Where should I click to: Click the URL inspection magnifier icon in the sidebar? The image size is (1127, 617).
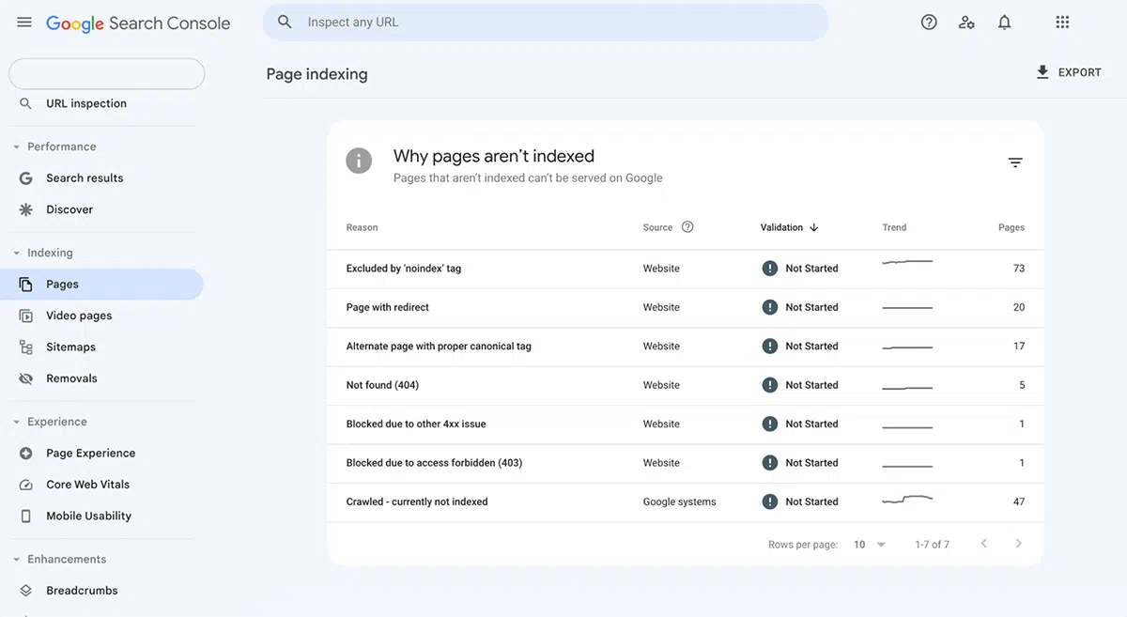(25, 103)
